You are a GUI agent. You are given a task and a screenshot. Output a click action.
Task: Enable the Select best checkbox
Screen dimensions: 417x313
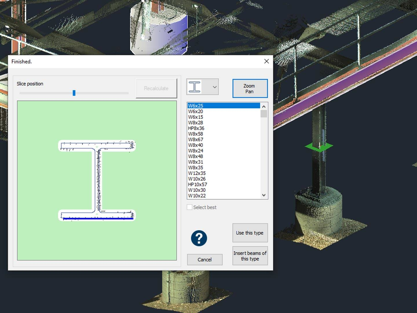[x=190, y=207]
